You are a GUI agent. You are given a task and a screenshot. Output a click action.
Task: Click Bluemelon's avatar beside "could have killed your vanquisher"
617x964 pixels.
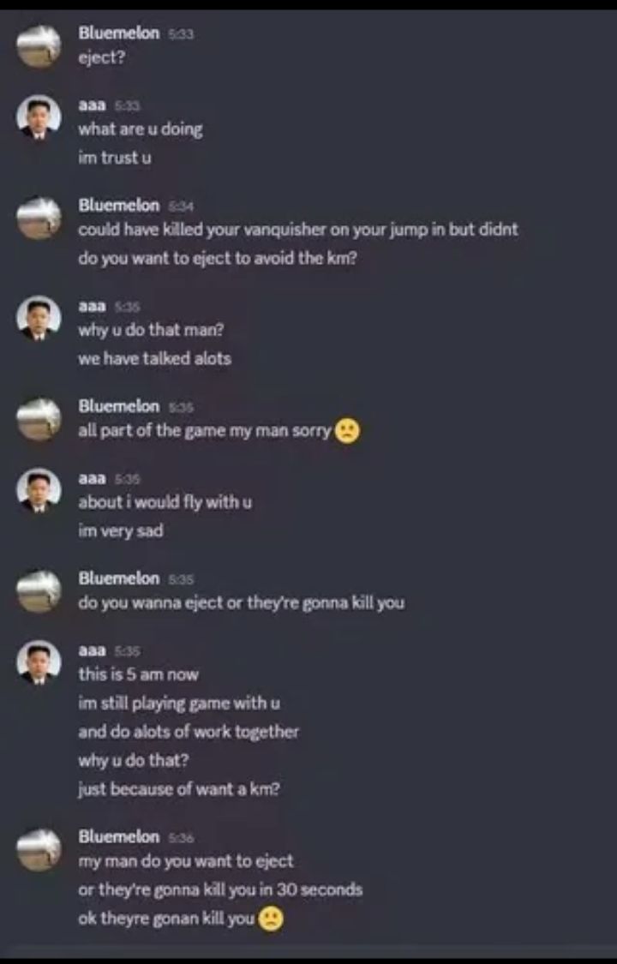(x=39, y=218)
